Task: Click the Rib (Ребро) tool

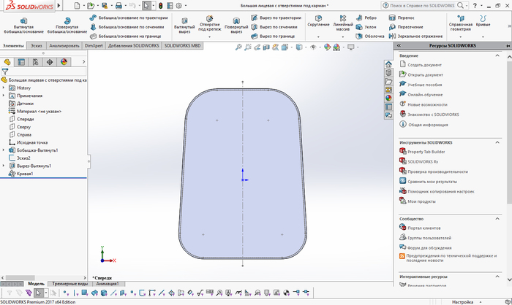Action: point(366,18)
